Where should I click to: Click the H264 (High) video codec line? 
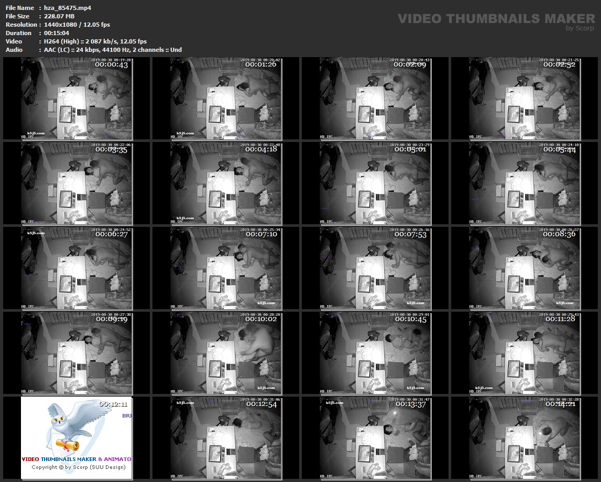[x=95, y=41]
